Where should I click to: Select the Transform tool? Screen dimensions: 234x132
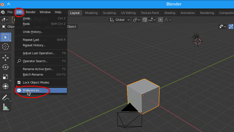pyautogui.click(x=6, y=86)
